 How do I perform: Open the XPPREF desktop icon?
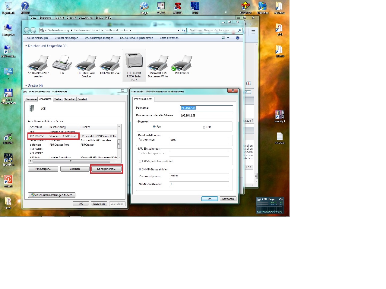25,8
